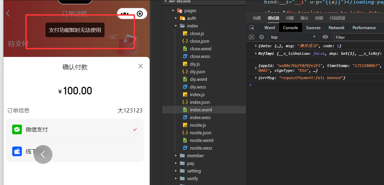Expand the data/msg/code log object

(256, 46)
